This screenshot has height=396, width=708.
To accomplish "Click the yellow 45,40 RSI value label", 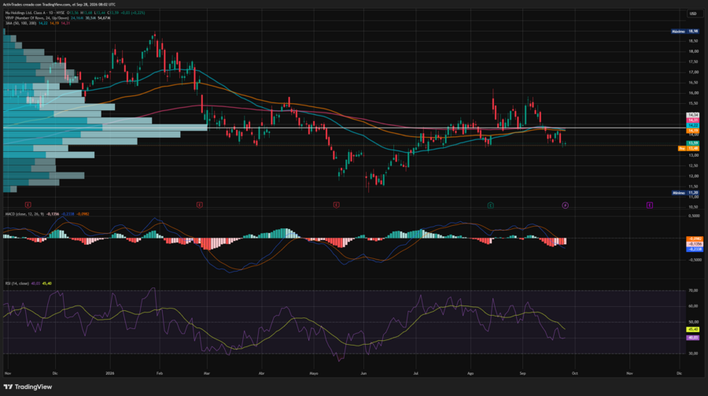I will pyautogui.click(x=692, y=330).
